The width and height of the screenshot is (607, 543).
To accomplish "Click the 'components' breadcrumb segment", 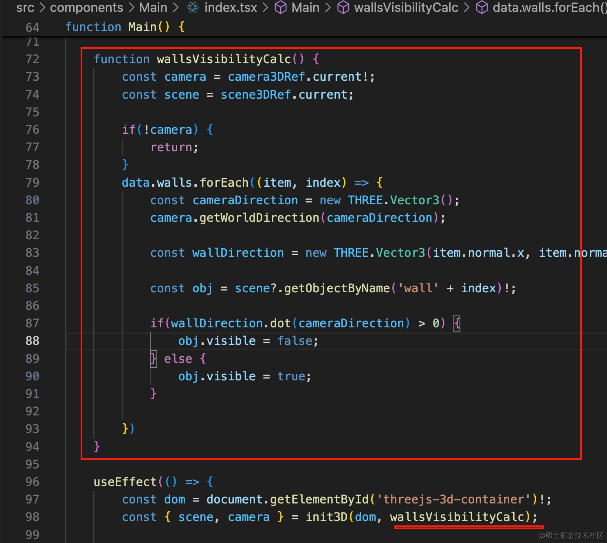I will tap(86, 7).
